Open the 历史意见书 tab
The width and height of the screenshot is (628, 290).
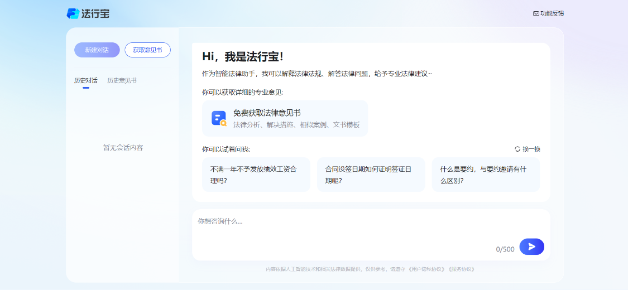coord(122,80)
